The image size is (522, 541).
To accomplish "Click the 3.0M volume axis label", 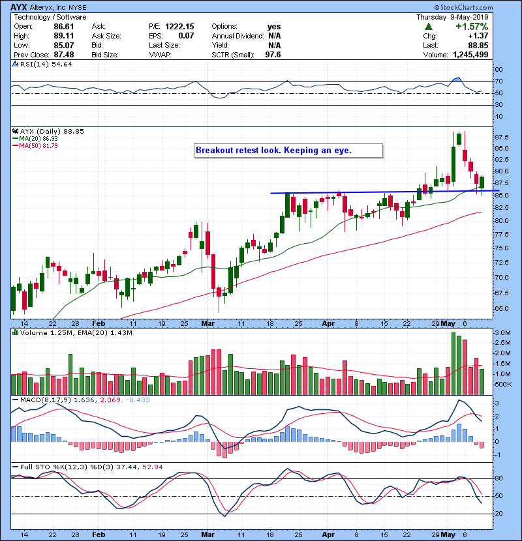I will 503,333.
